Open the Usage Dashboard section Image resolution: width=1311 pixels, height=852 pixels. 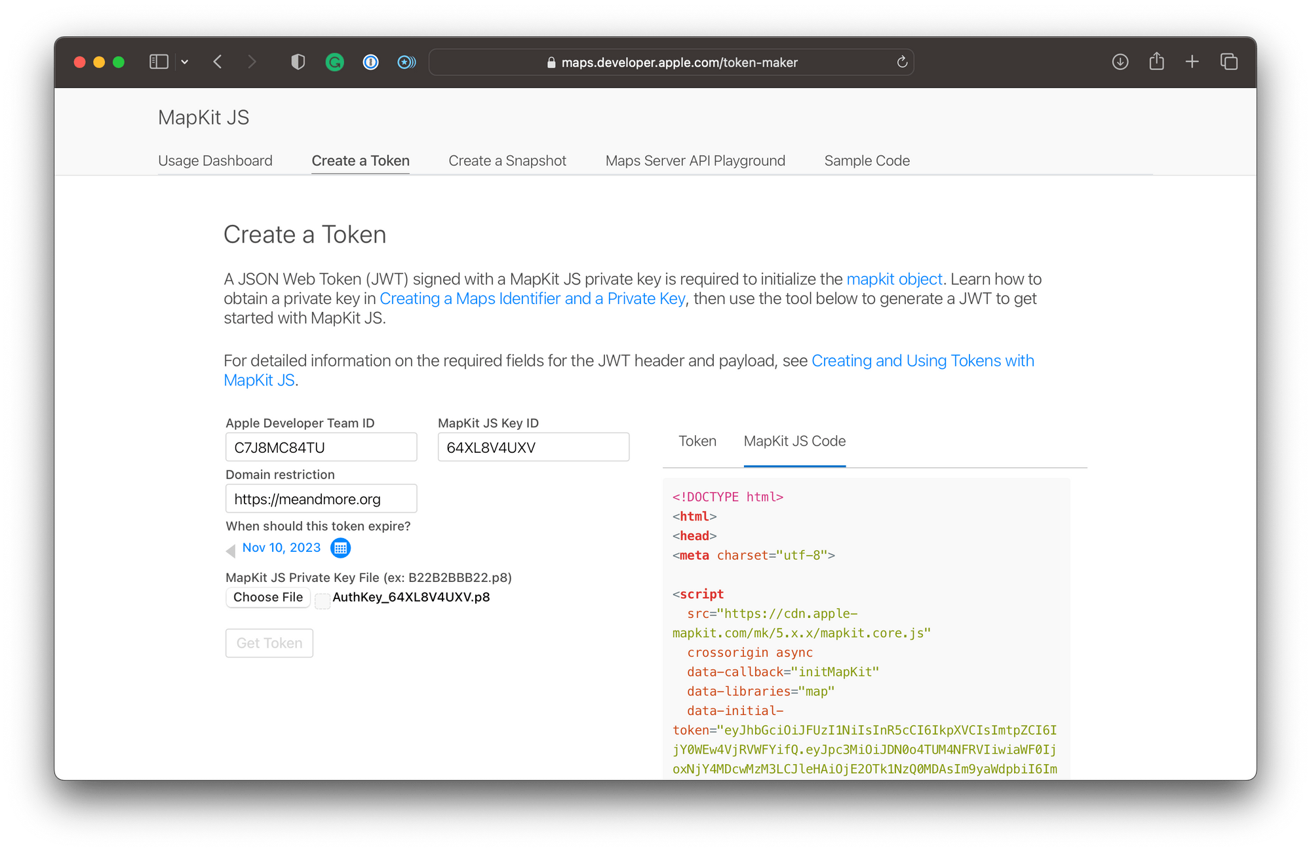coord(215,161)
